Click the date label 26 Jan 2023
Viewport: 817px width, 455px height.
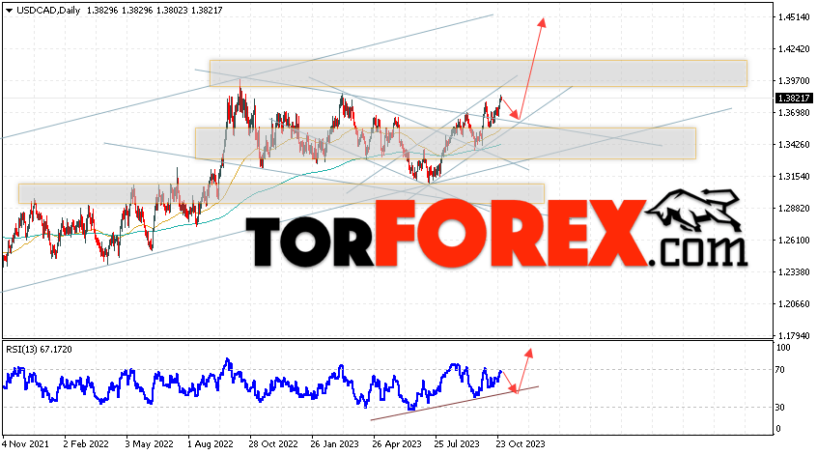tap(334, 444)
